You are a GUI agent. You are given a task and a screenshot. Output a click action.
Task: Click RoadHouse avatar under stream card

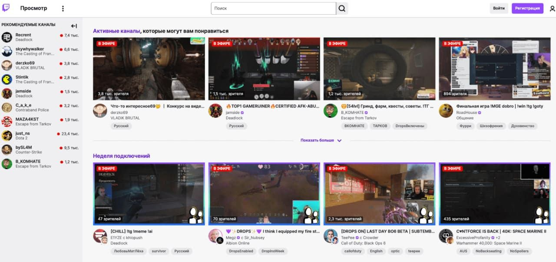point(446,111)
